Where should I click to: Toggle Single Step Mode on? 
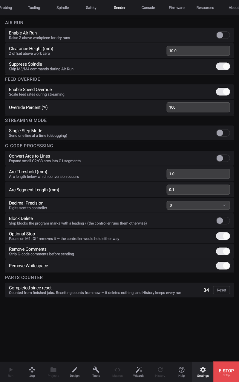223,133
